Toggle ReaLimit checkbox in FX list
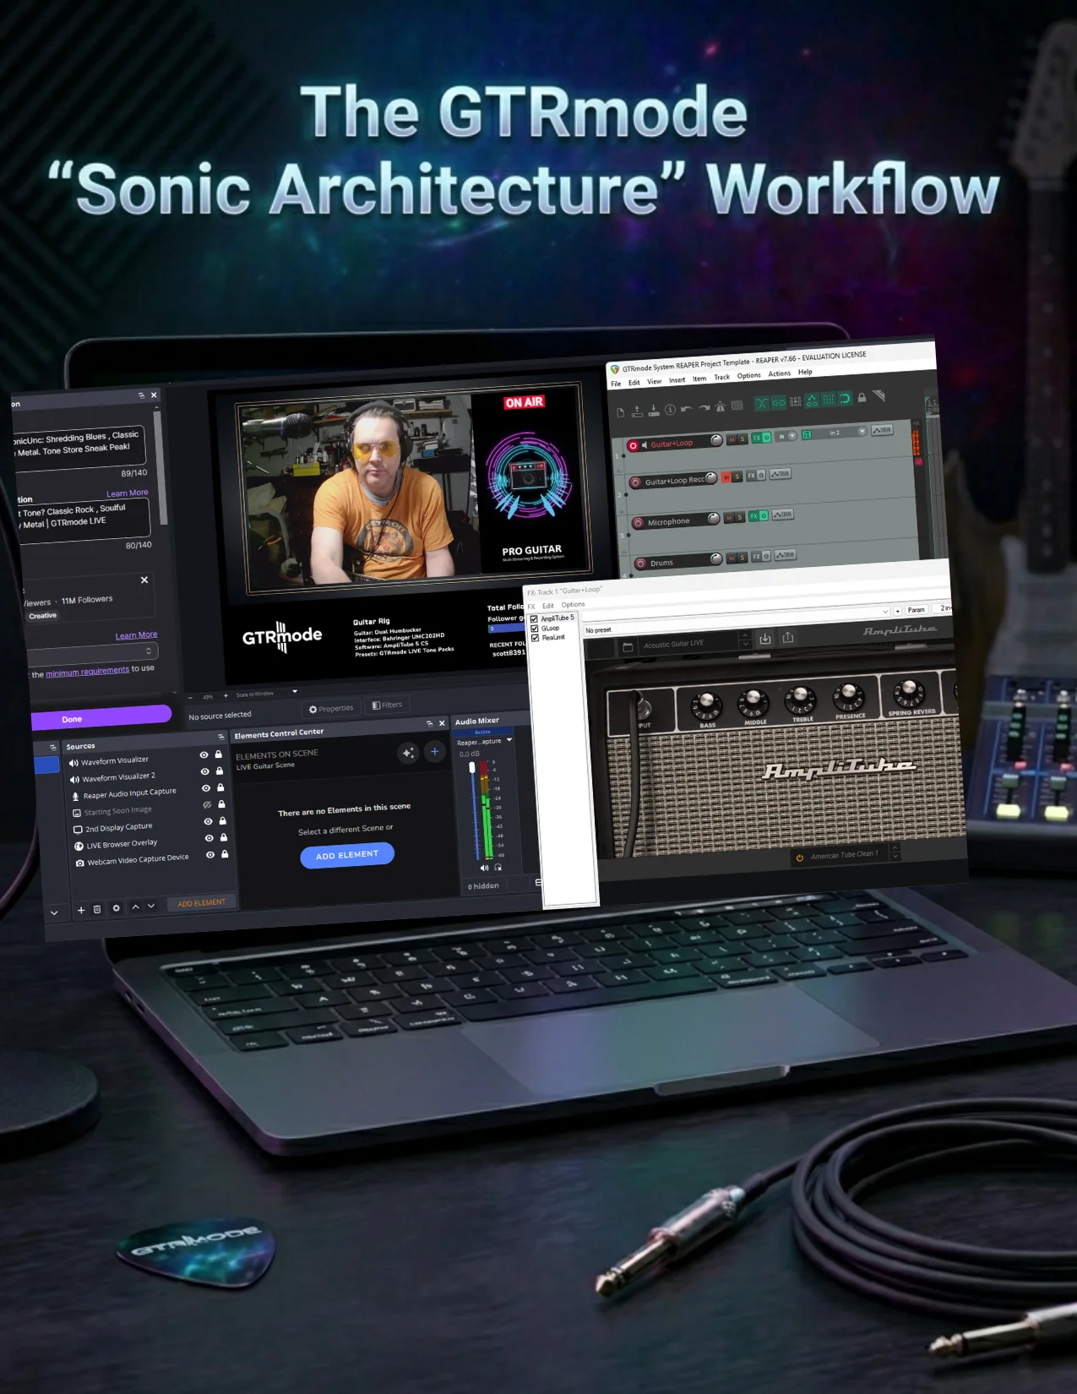Image resolution: width=1077 pixels, height=1394 pixels. tap(535, 638)
